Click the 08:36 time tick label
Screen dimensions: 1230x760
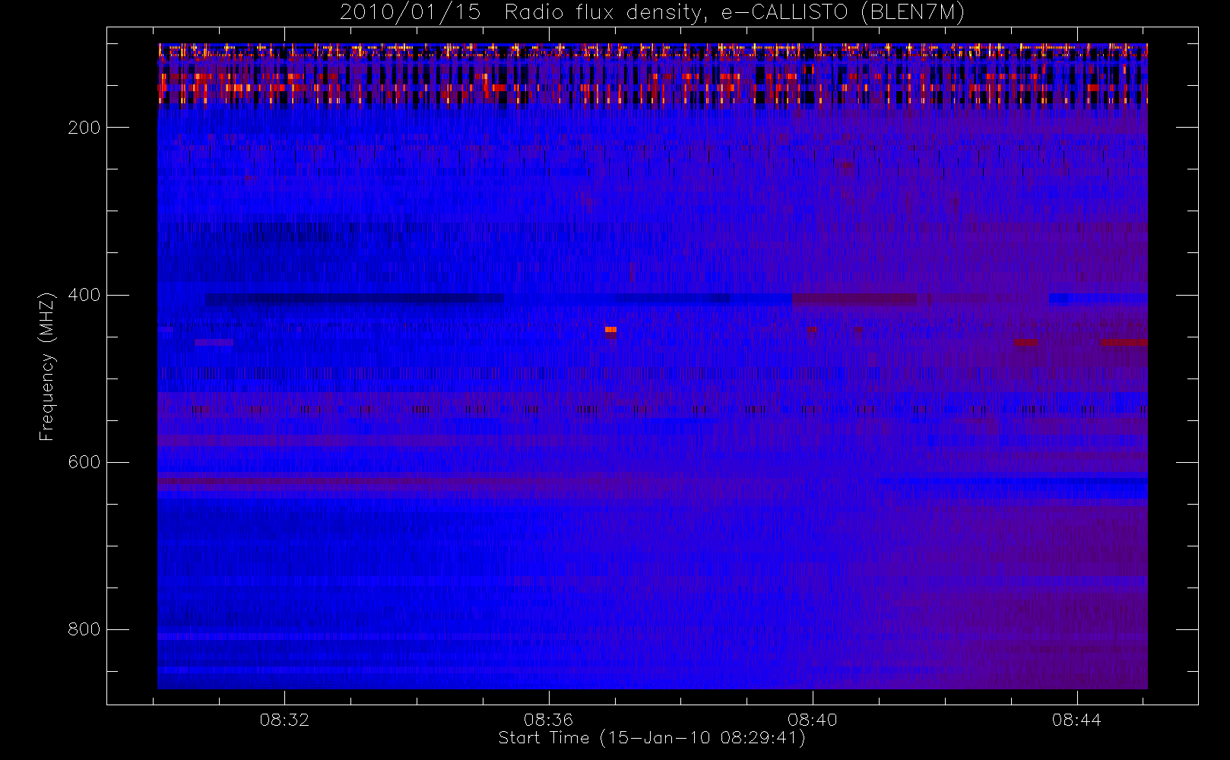coord(548,720)
